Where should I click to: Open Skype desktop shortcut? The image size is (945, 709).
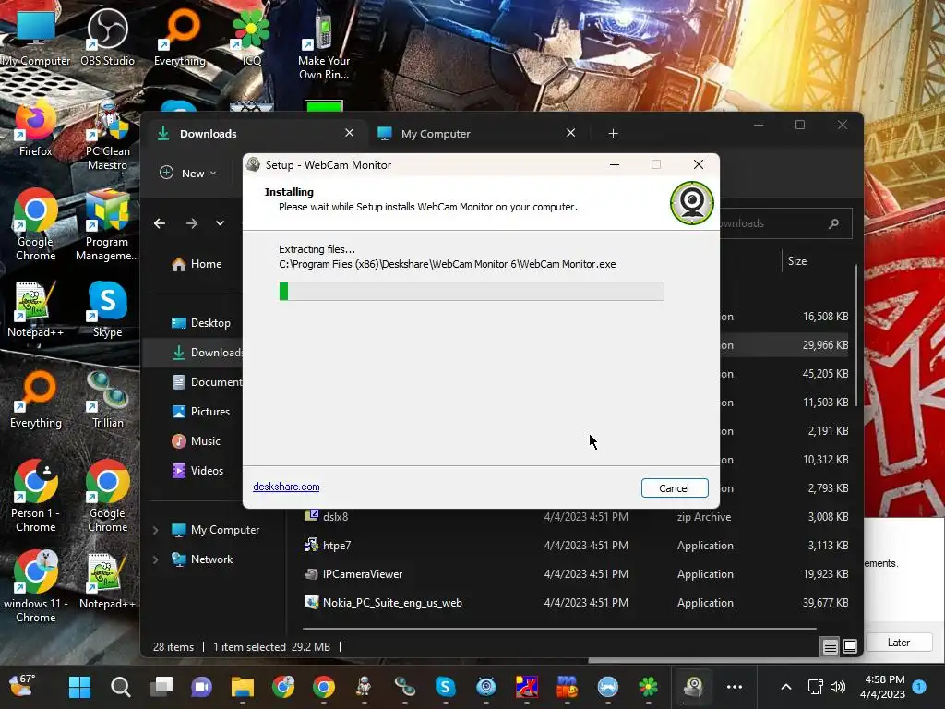point(107,309)
